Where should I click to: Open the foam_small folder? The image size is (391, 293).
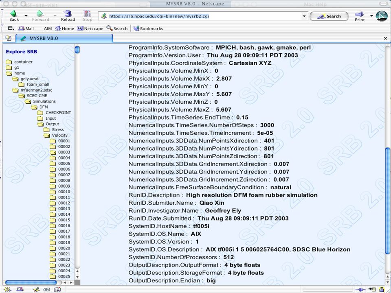click(34, 85)
